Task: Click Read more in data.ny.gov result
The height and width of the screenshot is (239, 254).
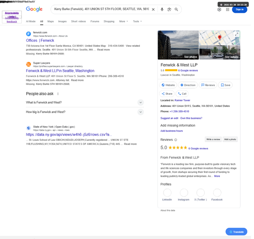Action: (x=131, y=144)
